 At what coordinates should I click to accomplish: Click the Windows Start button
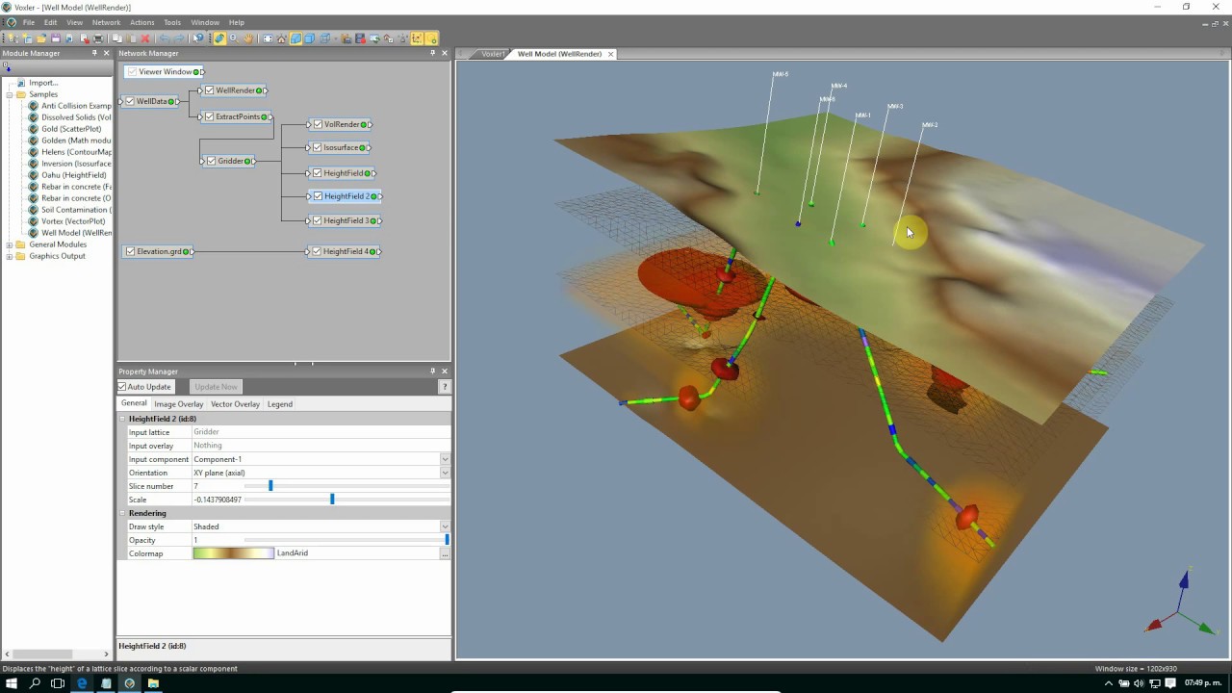12,683
